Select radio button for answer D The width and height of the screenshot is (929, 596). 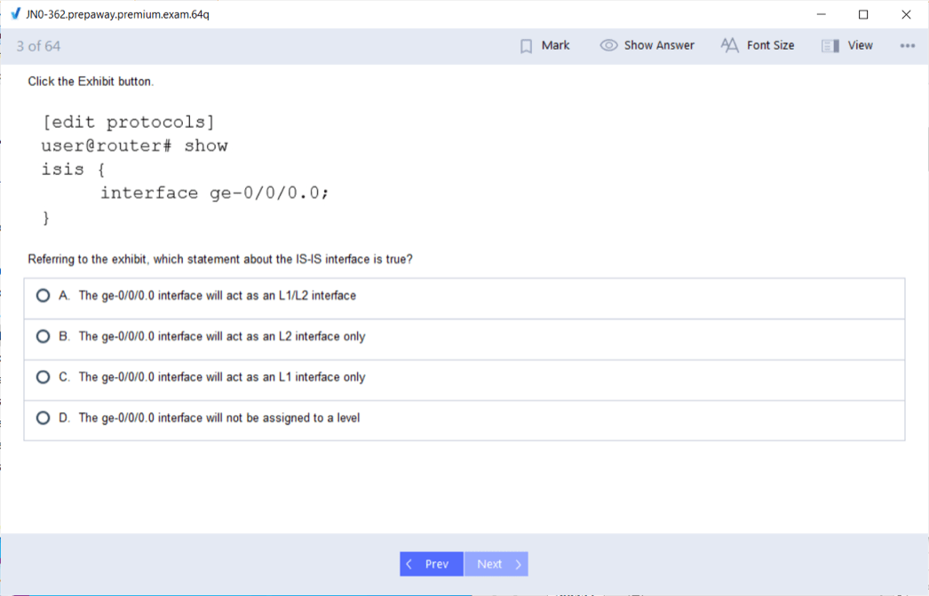43,418
